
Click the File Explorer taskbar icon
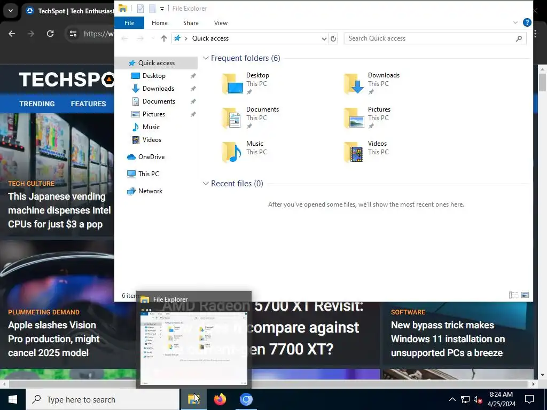coord(193,399)
